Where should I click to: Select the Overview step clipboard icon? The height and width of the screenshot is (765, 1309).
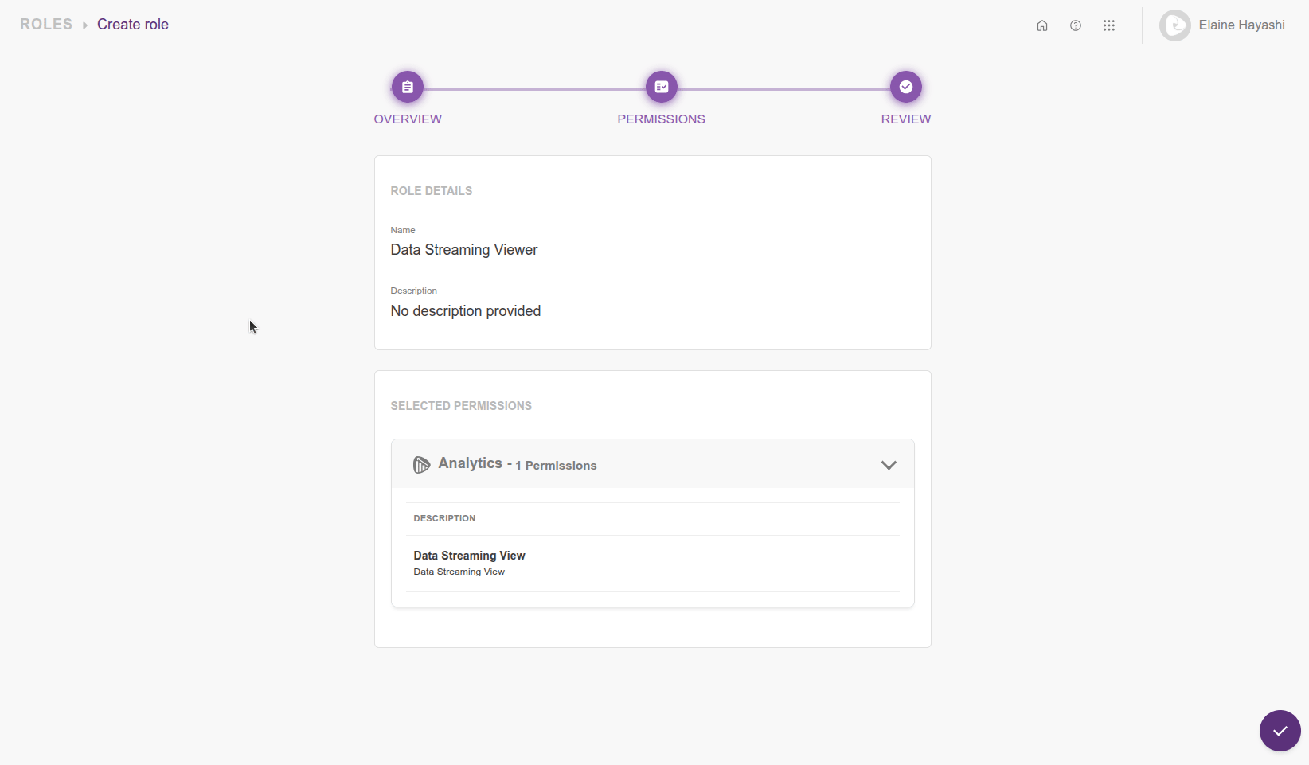(x=408, y=87)
